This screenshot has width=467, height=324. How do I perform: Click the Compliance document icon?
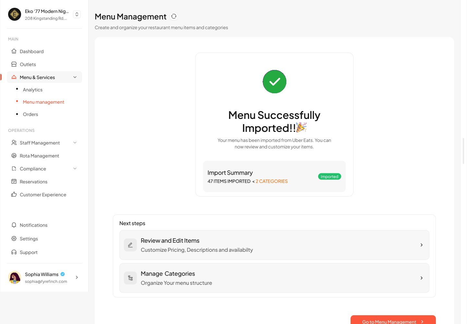pos(14,168)
